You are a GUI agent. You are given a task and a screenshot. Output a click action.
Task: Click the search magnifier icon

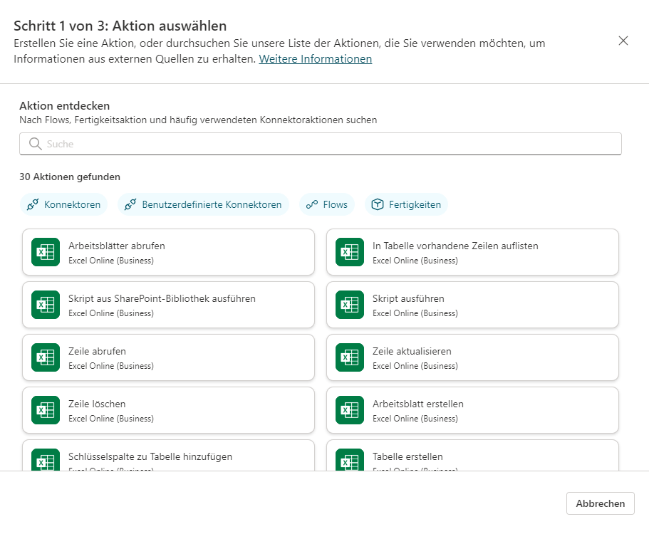pos(36,144)
